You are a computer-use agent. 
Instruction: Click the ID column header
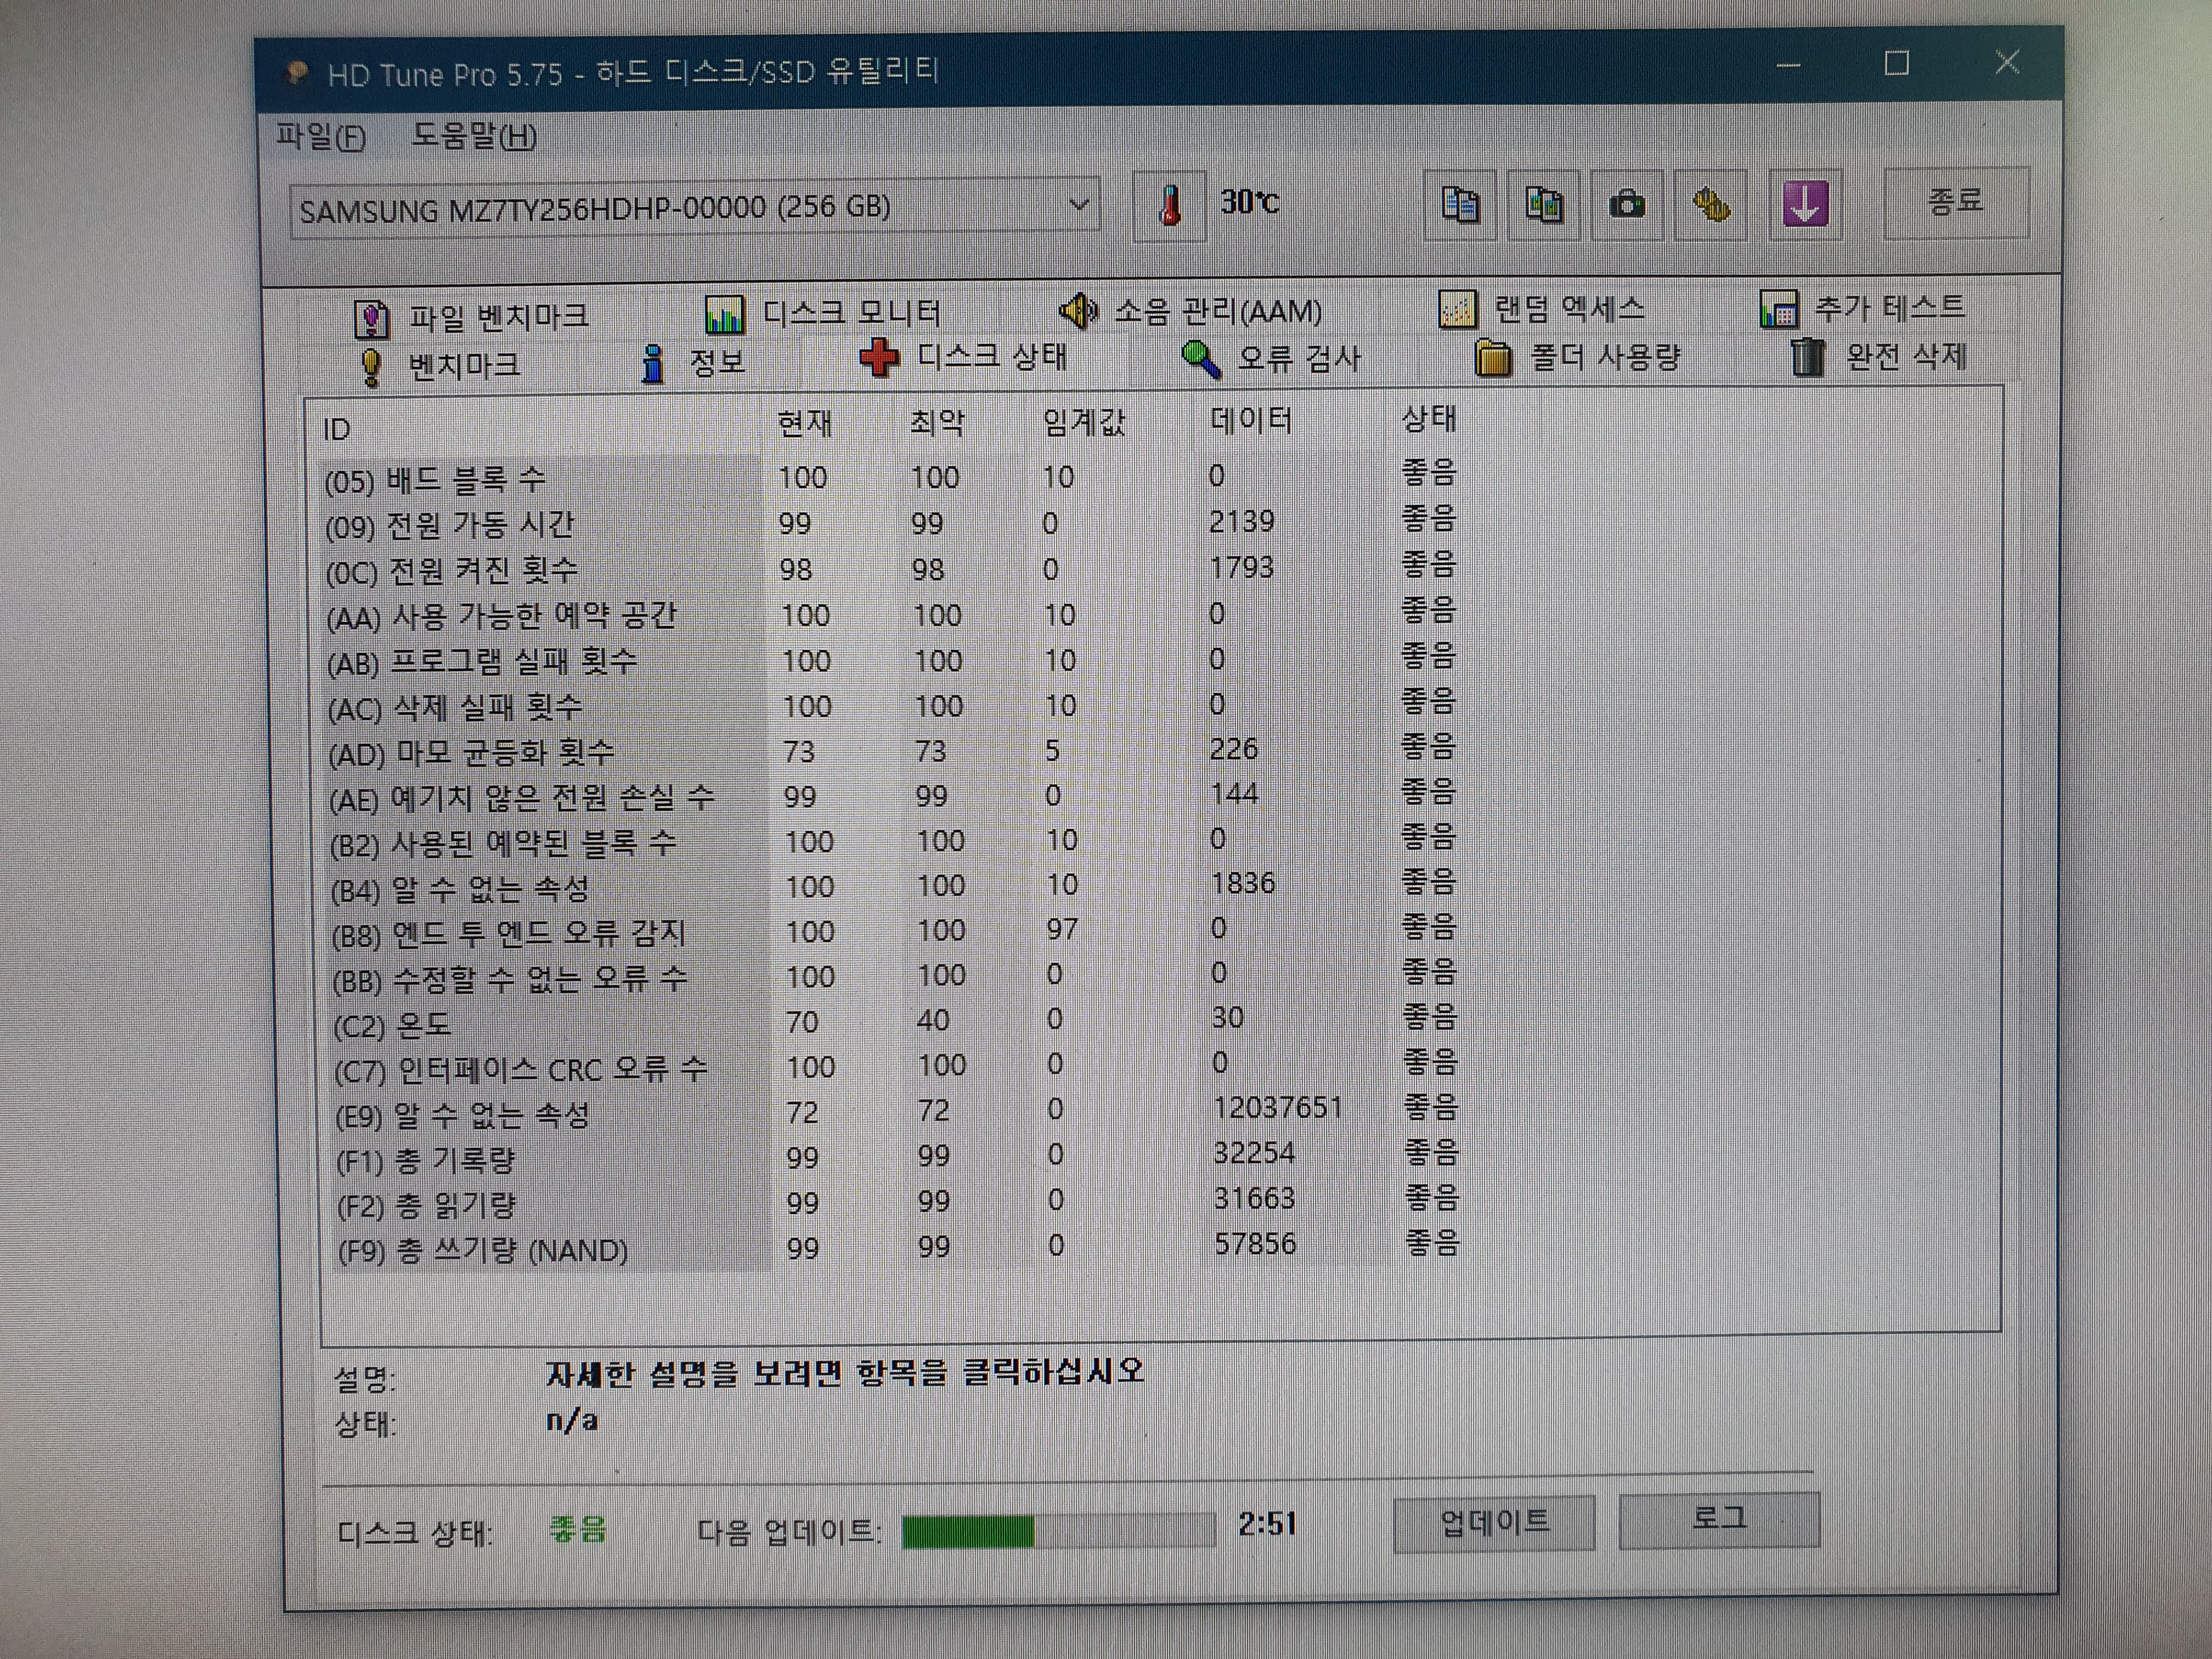pyautogui.click(x=336, y=430)
